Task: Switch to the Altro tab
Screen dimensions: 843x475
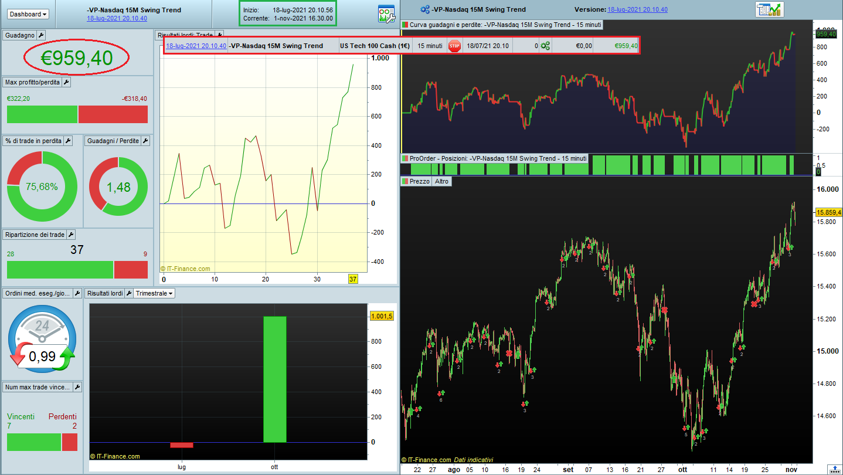Action: coord(441,182)
